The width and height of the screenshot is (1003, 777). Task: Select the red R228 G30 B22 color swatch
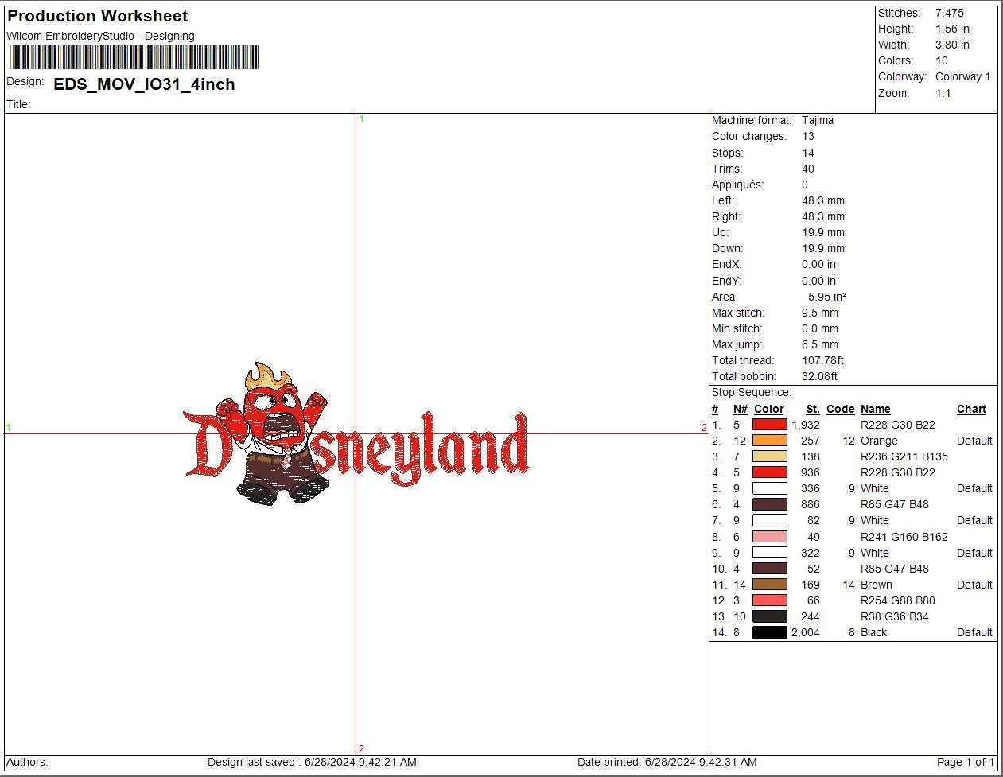click(768, 425)
